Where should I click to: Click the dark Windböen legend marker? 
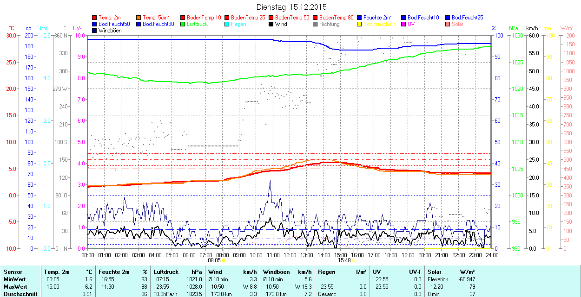point(95,31)
